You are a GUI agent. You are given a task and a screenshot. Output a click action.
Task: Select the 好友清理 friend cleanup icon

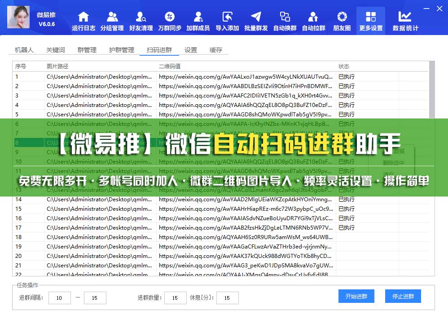(x=141, y=21)
